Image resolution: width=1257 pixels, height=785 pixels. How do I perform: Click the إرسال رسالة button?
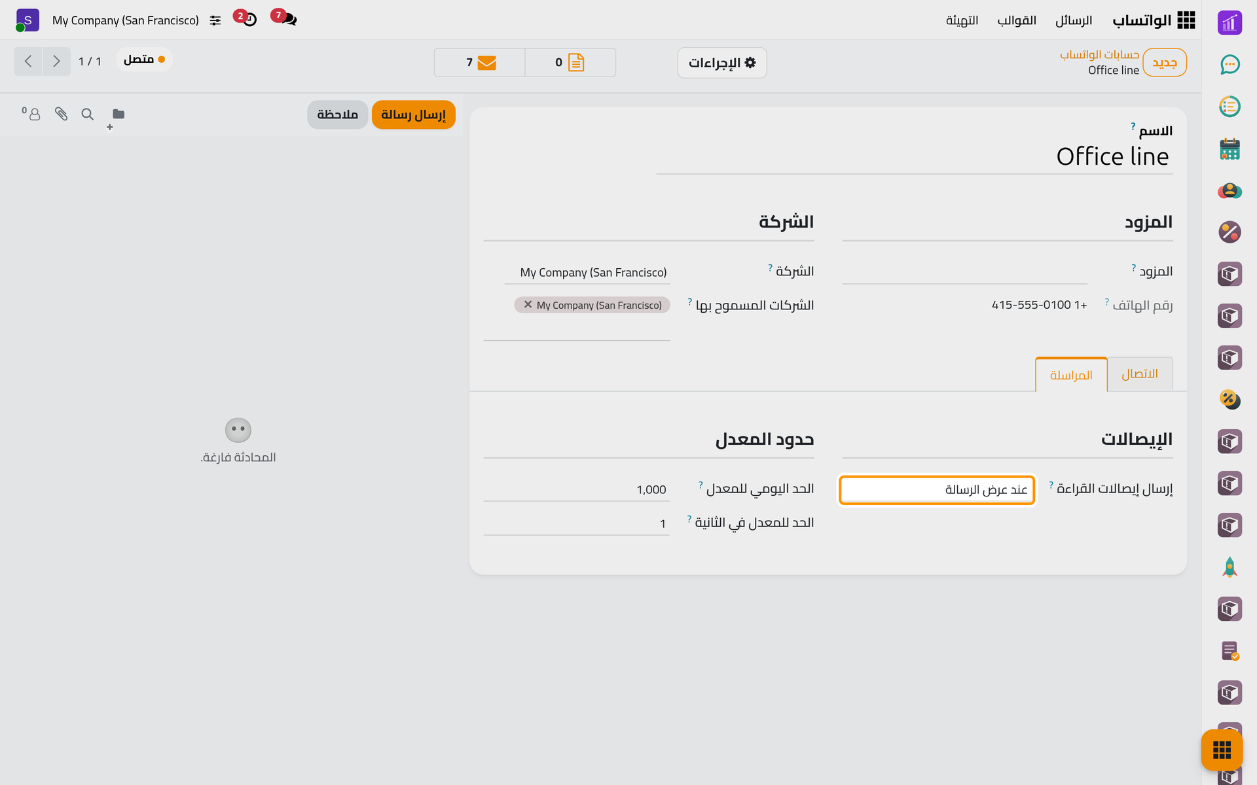[414, 115]
